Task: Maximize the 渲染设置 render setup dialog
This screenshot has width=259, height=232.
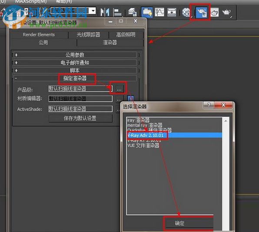Action: pos(121,21)
